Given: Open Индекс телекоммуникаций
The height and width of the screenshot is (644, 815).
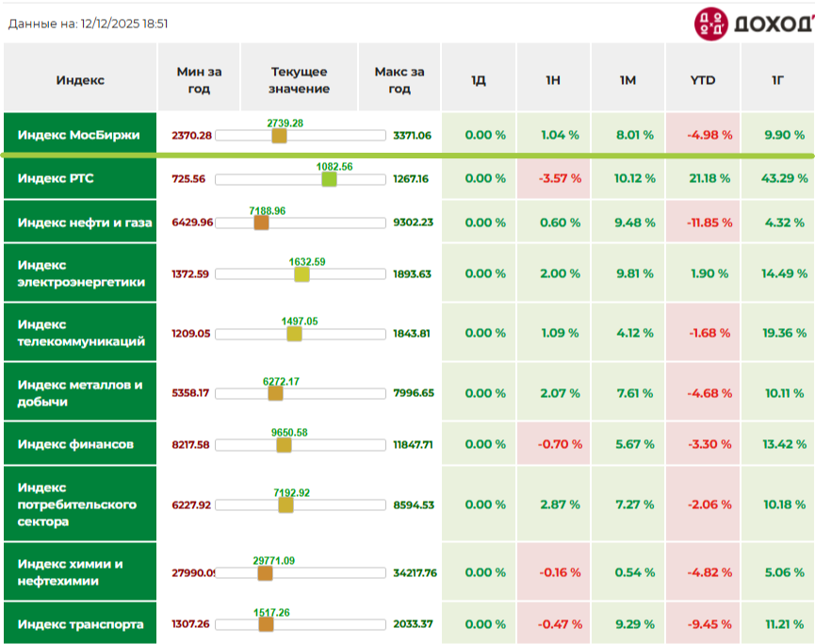Looking at the screenshot, I should coord(80,333).
